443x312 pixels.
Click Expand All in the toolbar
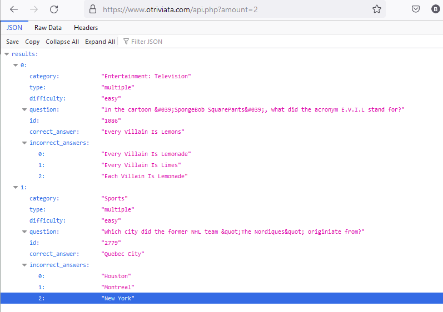[99, 42]
